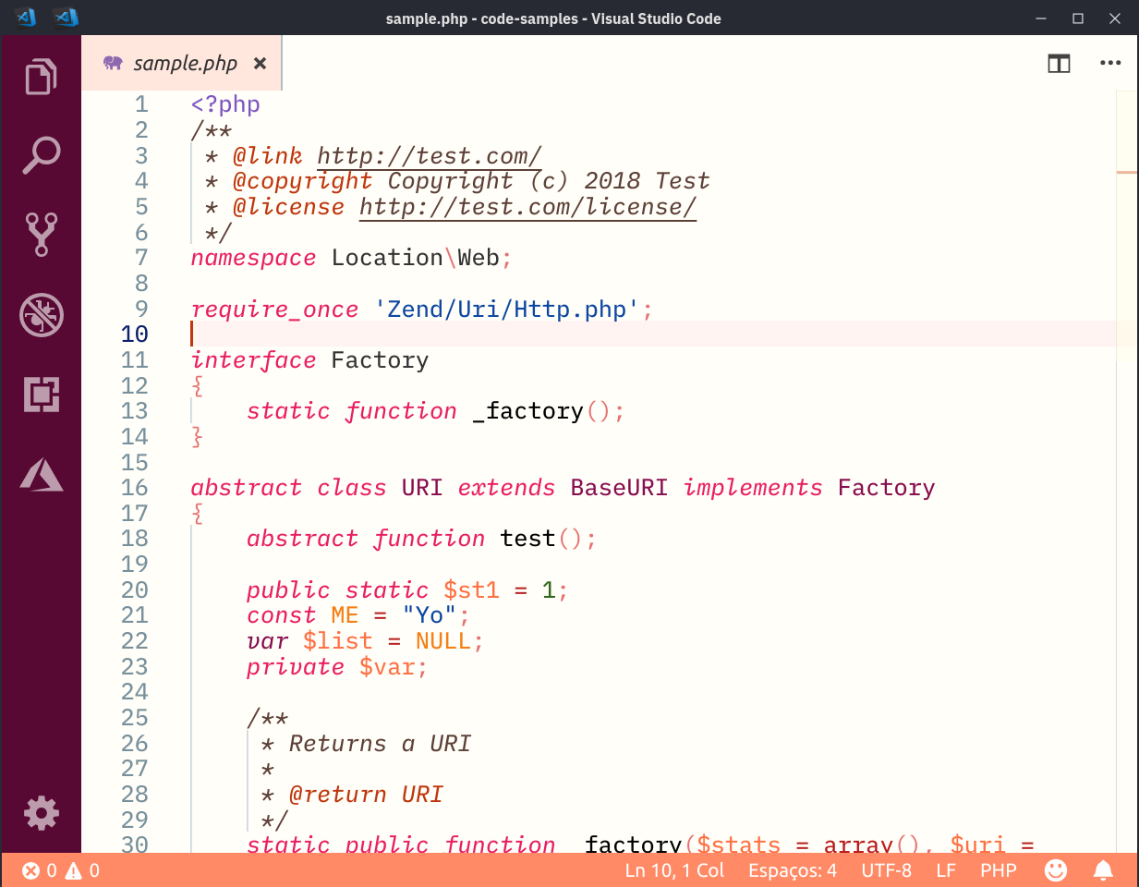This screenshot has height=887, width=1139.
Task: Click line number 16 in the gutter
Action: click(134, 488)
